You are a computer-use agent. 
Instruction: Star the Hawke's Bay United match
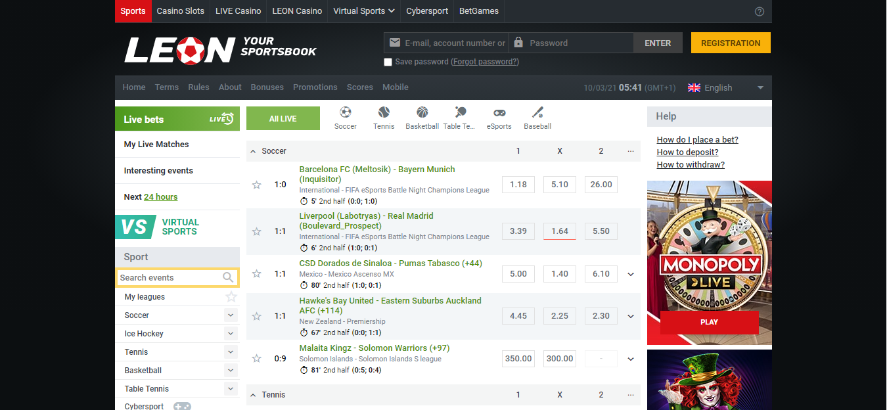click(257, 316)
